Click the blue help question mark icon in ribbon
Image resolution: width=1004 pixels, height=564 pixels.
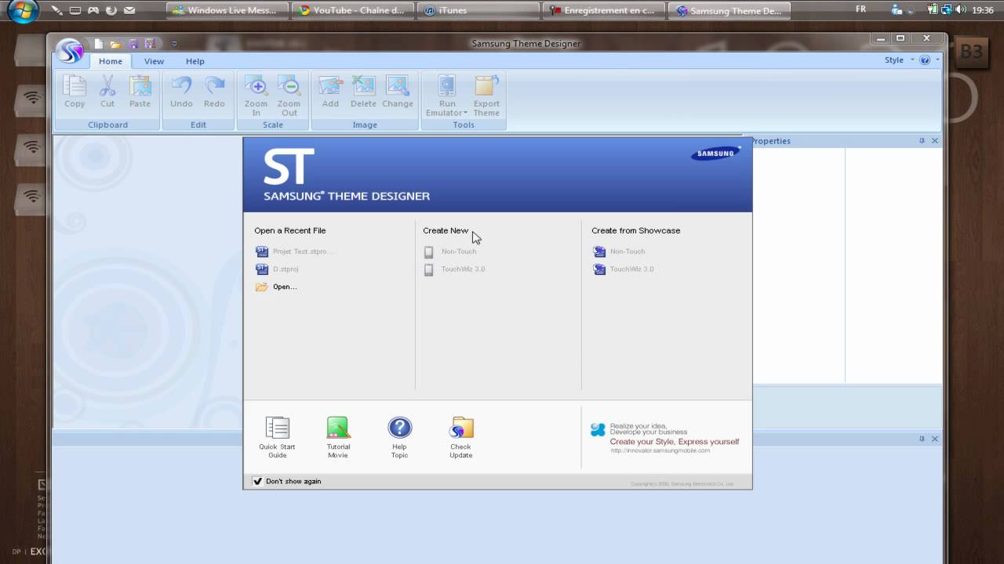point(925,60)
